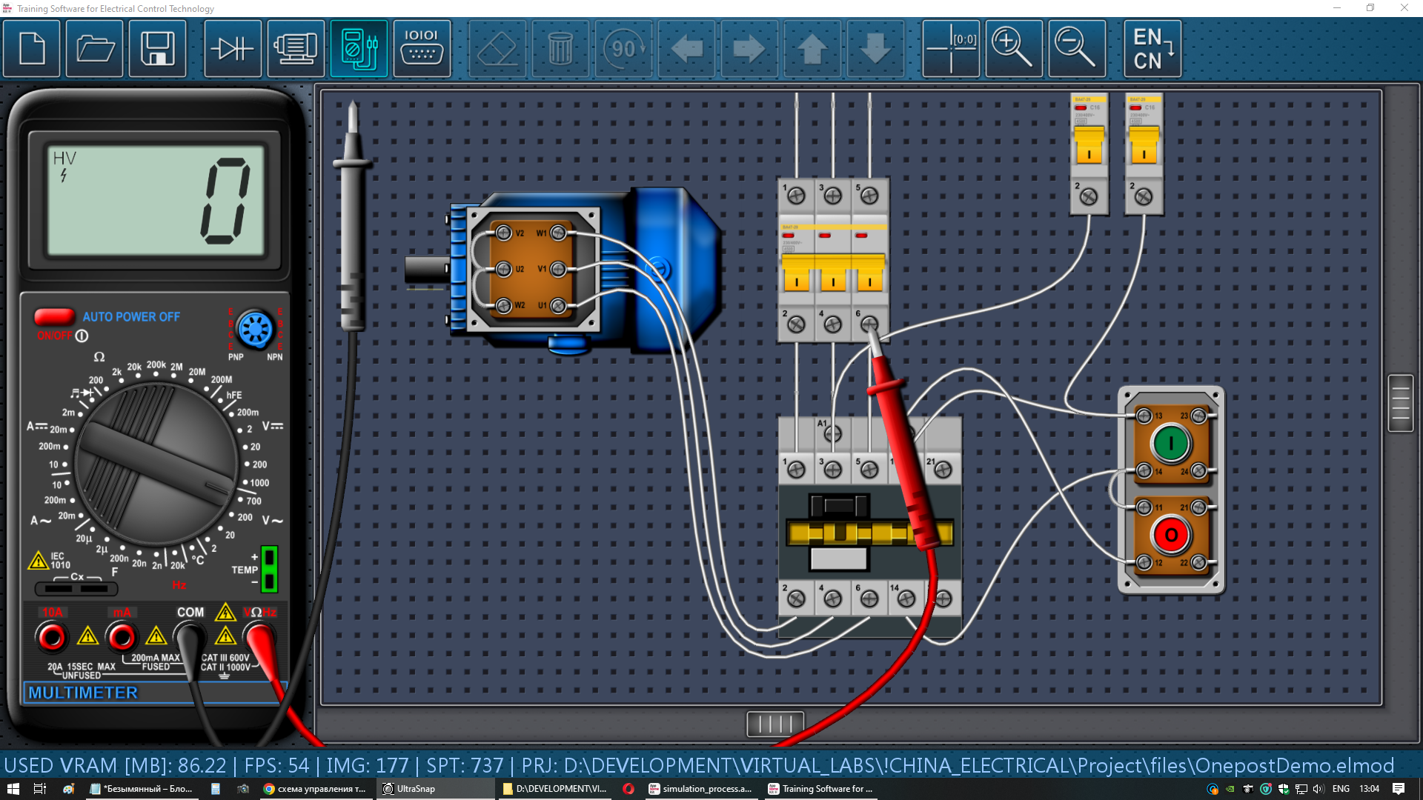Open the component library diode icon
This screenshot has height=800, width=1423.
click(x=233, y=49)
